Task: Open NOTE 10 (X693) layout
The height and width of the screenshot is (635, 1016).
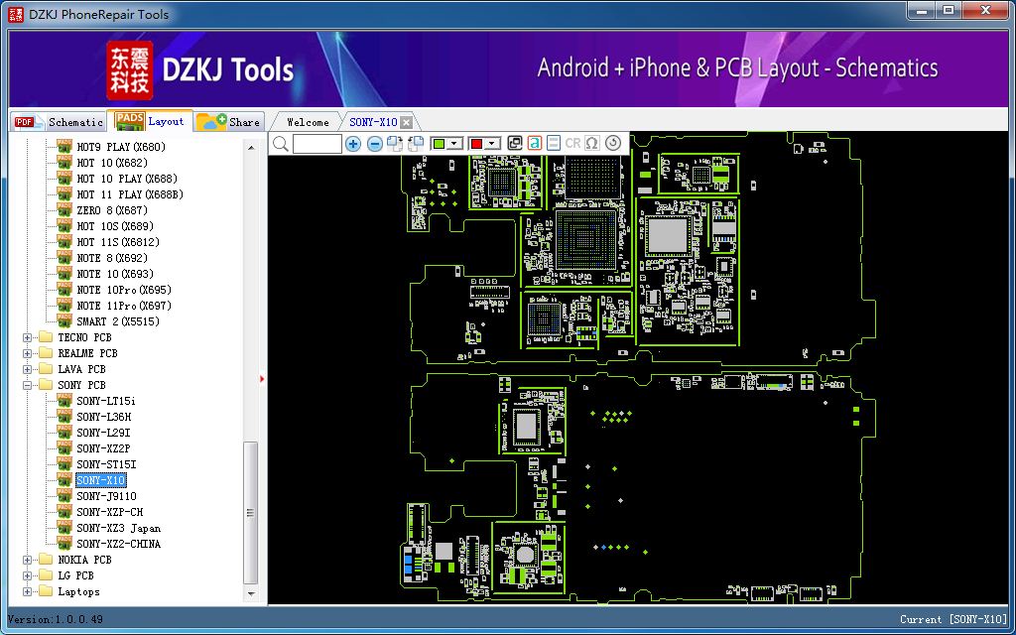Action: (x=115, y=274)
